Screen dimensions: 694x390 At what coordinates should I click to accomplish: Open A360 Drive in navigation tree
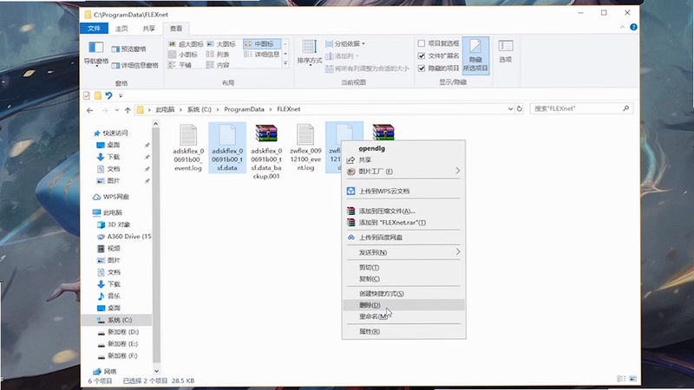pyautogui.click(x=124, y=237)
